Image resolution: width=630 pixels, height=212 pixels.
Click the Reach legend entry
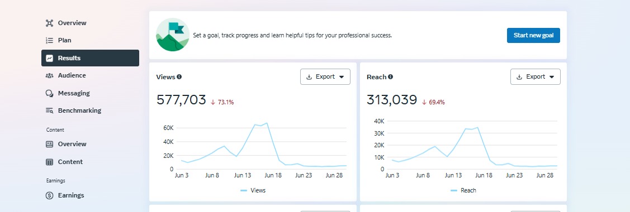[463, 190]
